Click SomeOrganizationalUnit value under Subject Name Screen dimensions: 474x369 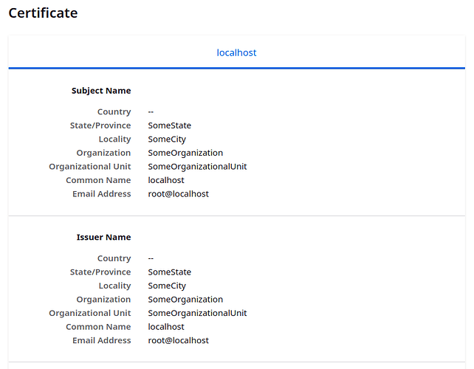(197, 167)
